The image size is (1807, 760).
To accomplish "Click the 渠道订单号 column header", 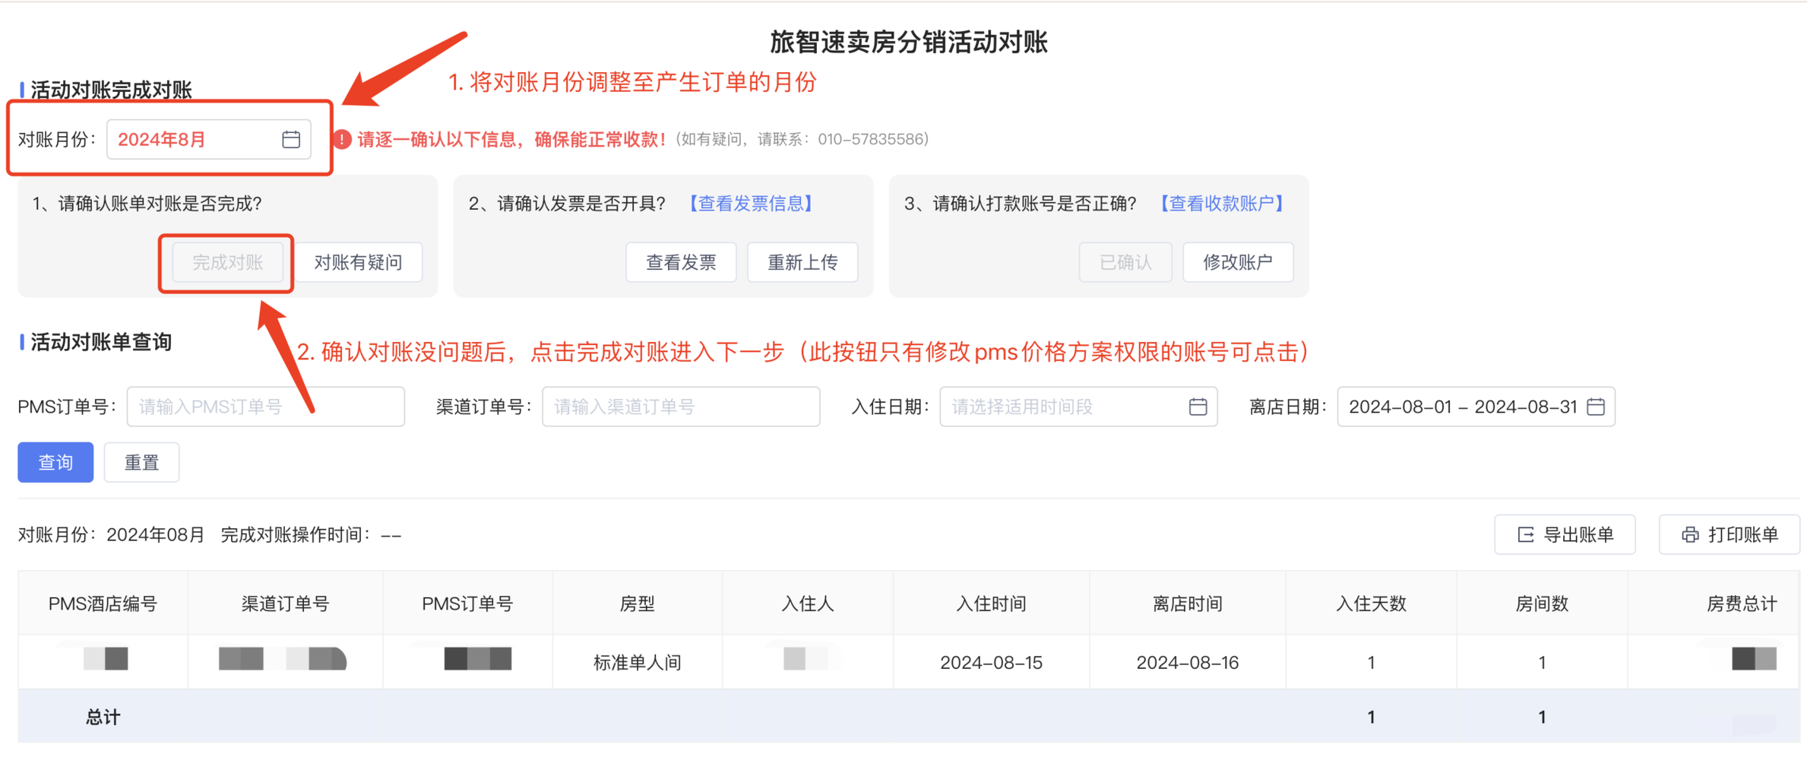I will [285, 604].
